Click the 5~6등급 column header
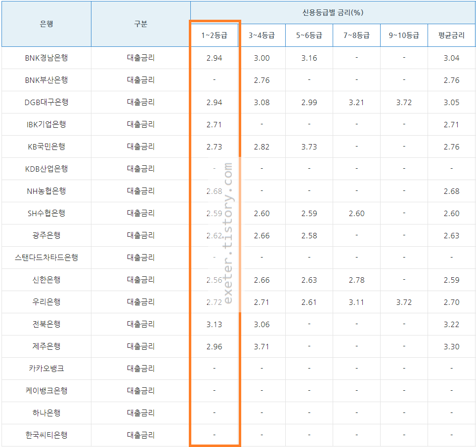 [x=309, y=36]
